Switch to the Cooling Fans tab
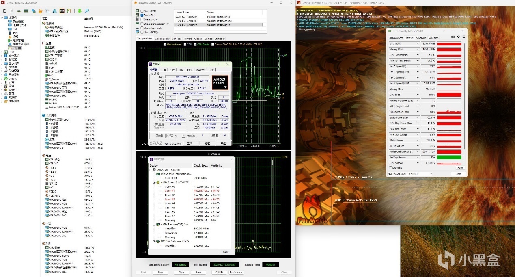The width and height of the screenshot is (515, 277). tap(162, 39)
